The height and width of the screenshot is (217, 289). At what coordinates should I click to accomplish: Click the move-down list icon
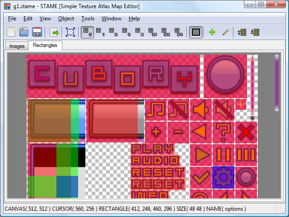pyautogui.click(x=255, y=32)
